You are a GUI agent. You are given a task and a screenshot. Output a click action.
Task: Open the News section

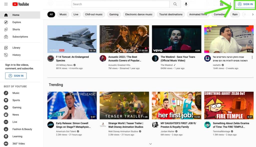coord(15,115)
